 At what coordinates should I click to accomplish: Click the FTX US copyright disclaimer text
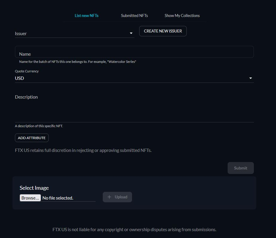point(134,230)
